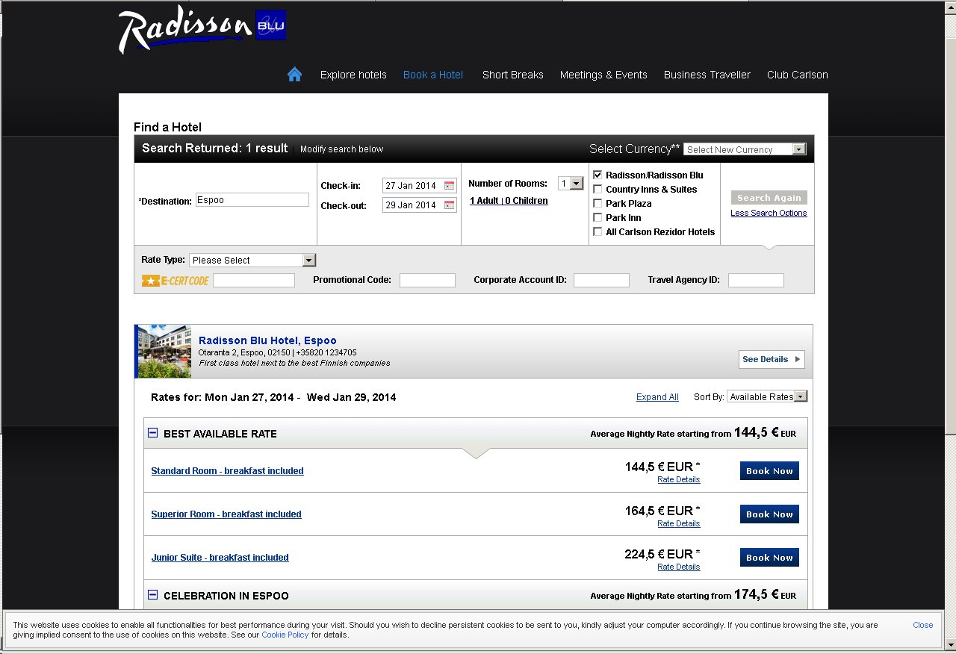Image resolution: width=956 pixels, height=654 pixels.
Task: Open the Check-in calendar icon
Action: 449,186
